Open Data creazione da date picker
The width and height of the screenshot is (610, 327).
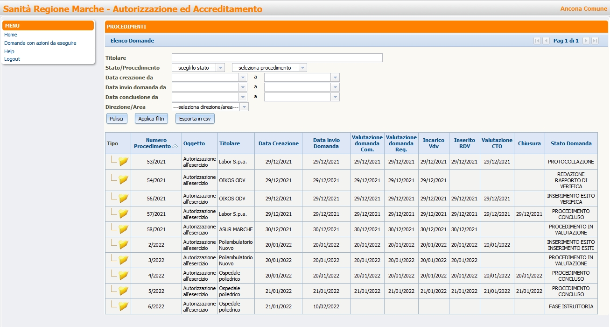[x=242, y=78]
